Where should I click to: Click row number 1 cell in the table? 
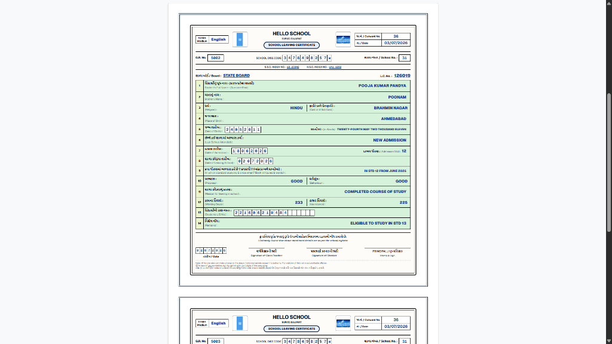tap(200, 86)
